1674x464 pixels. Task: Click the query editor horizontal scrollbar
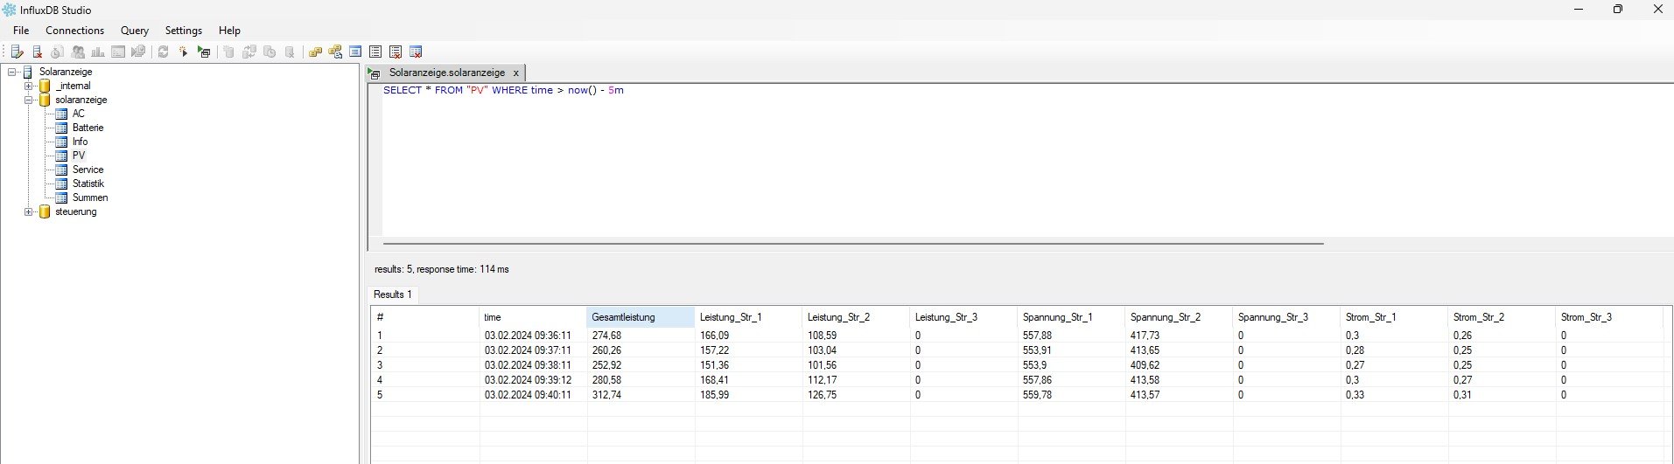coord(853,244)
